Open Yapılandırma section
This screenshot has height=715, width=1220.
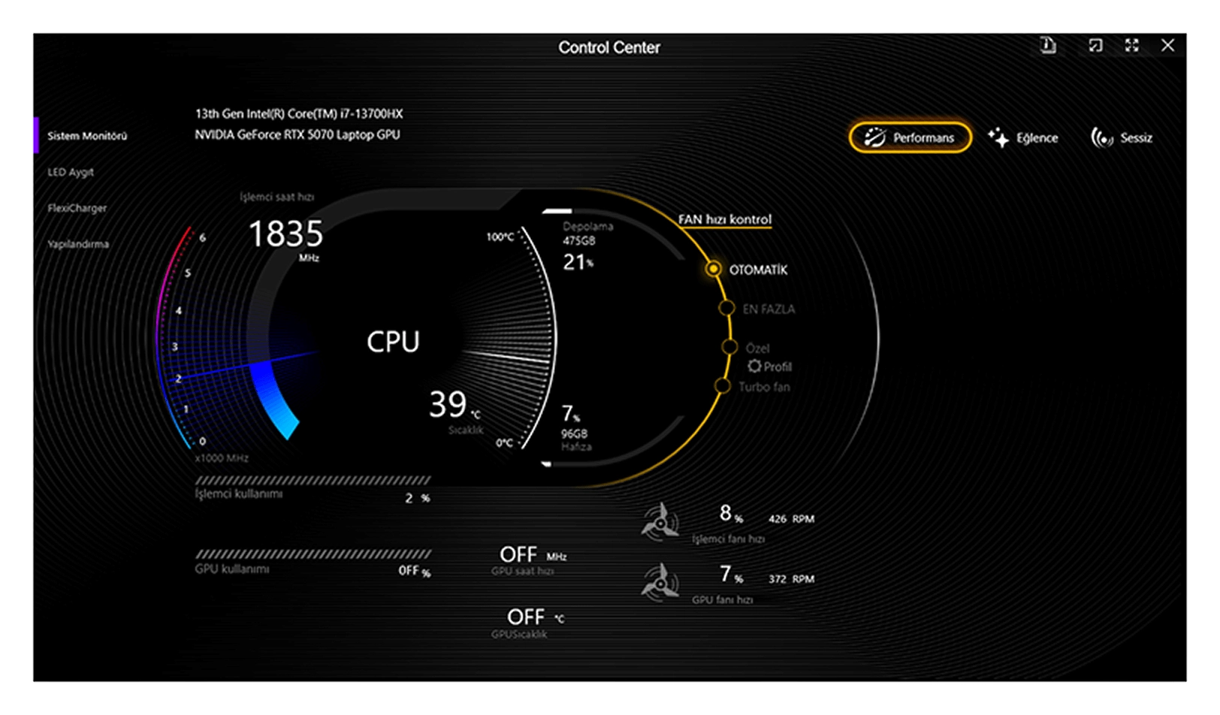pyautogui.click(x=78, y=244)
